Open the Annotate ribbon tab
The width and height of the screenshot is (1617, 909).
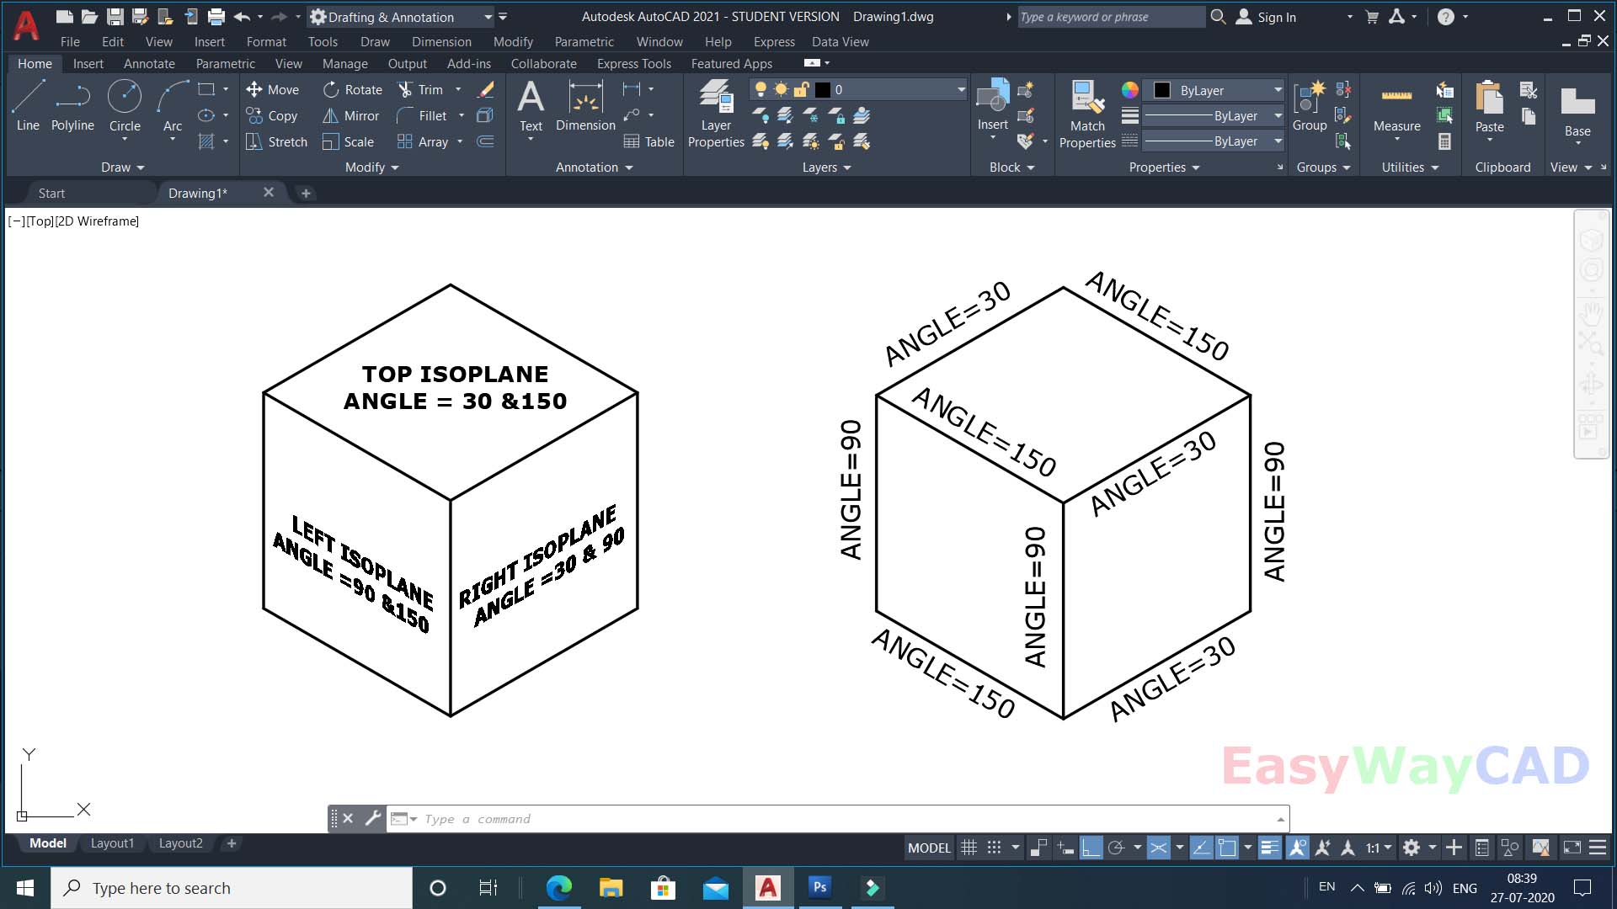149,64
